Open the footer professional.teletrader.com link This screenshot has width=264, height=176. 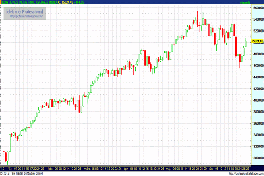[x=243, y=173]
